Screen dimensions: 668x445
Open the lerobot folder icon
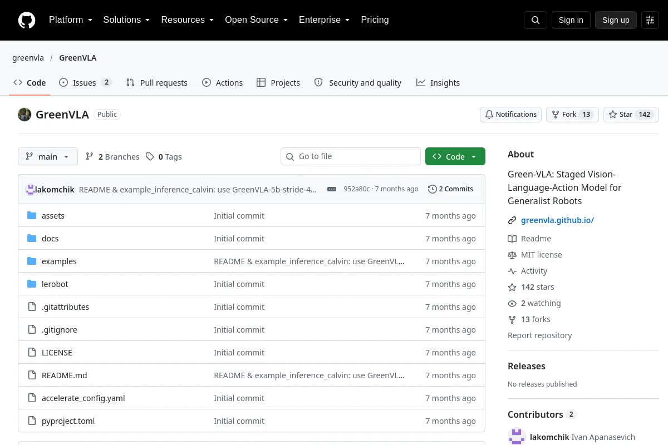click(x=32, y=284)
